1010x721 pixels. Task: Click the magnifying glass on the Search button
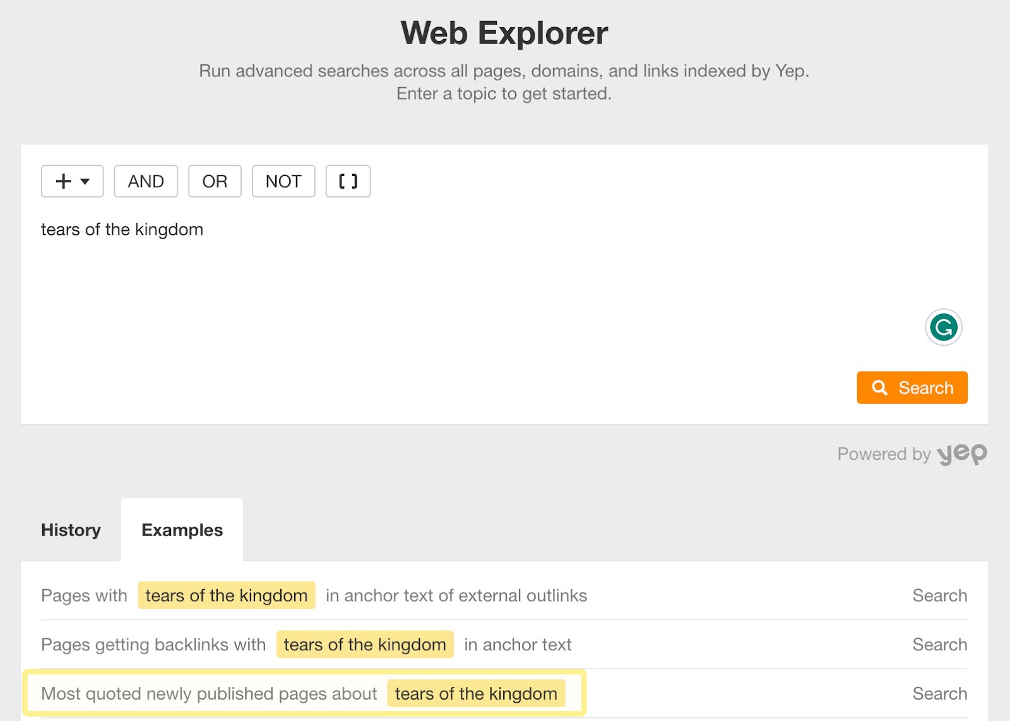click(880, 387)
